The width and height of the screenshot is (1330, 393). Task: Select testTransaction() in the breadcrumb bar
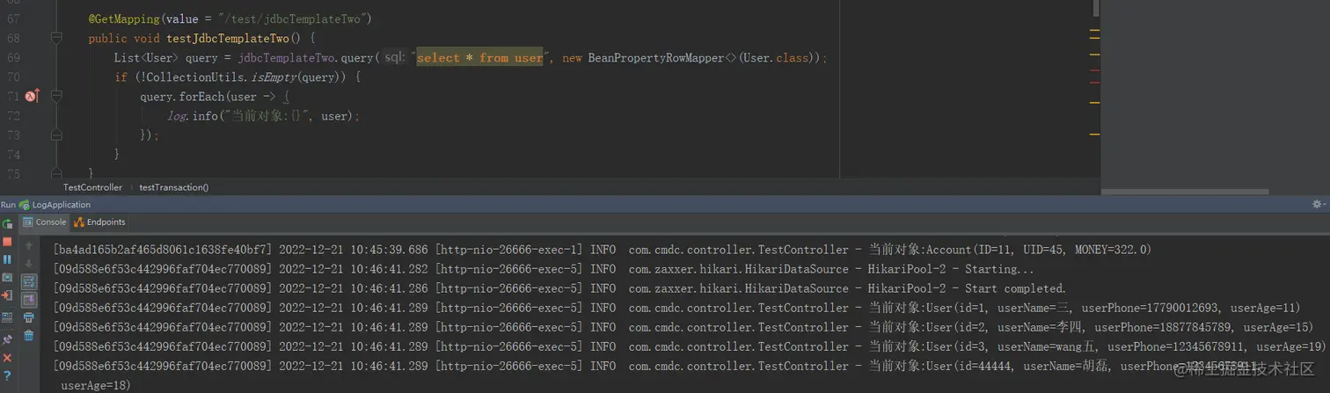174,187
